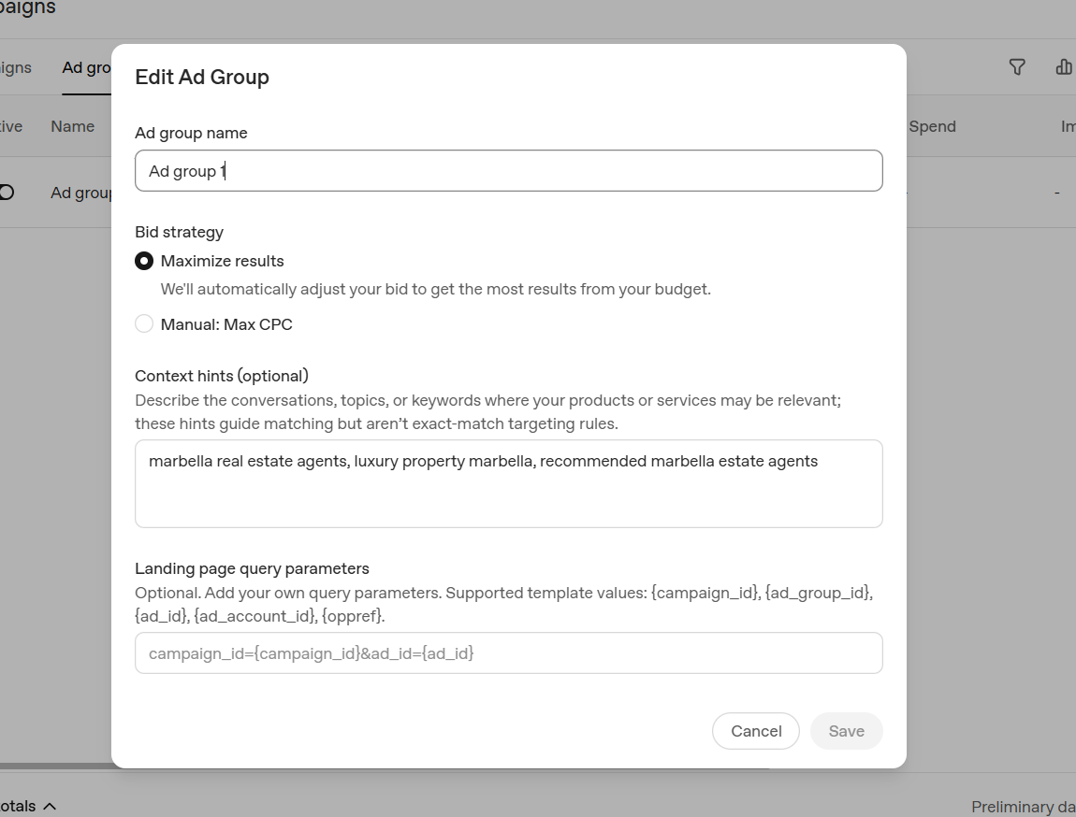Focus the Ad group name field
The width and height of the screenshot is (1076, 817).
tap(508, 171)
